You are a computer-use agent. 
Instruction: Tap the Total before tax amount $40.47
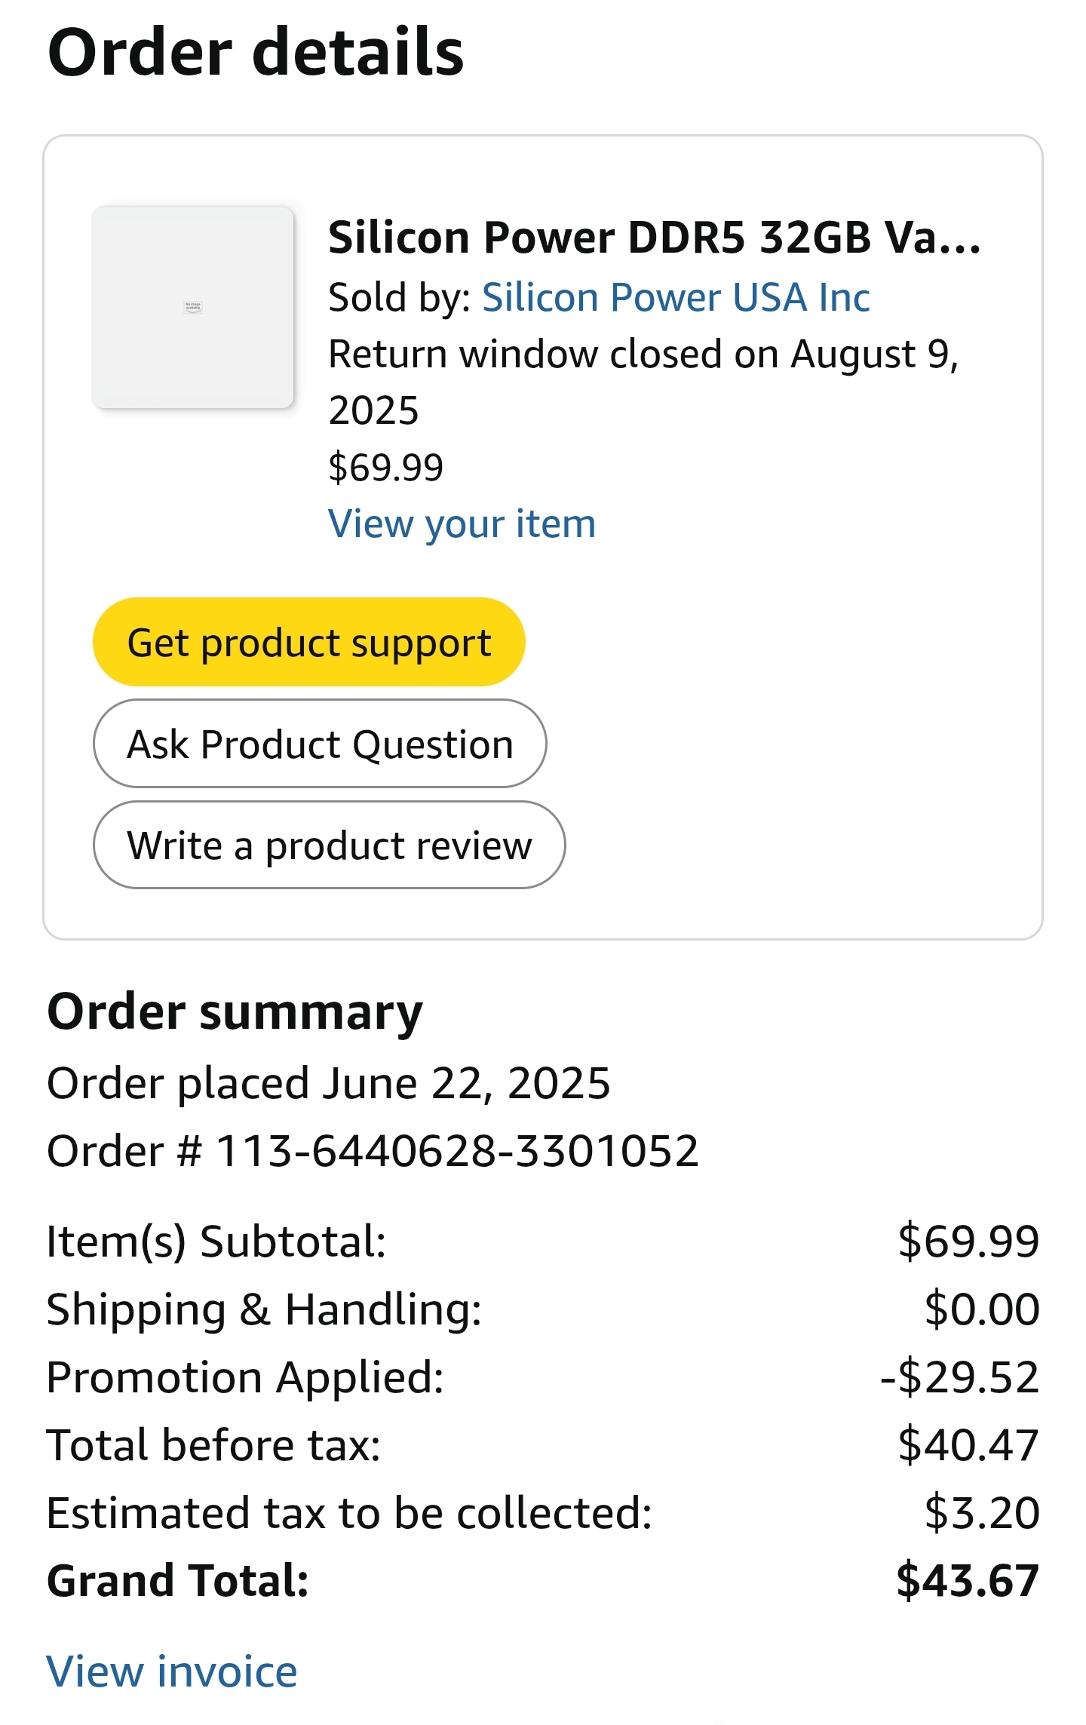click(968, 1445)
